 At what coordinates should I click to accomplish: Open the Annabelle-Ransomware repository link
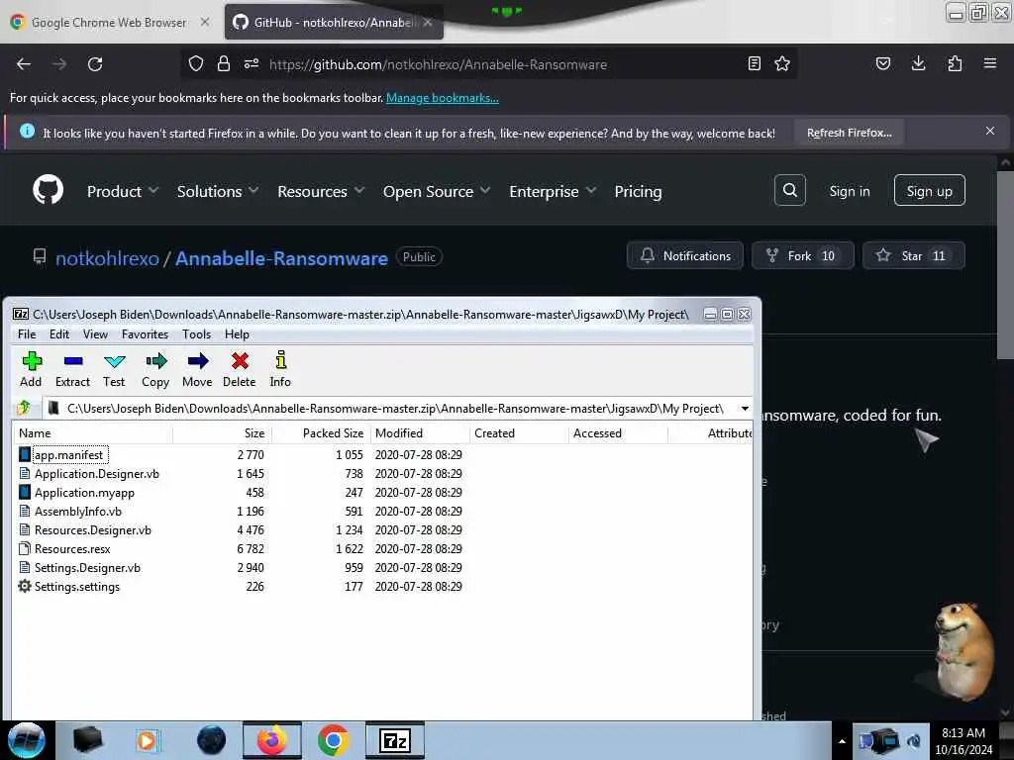281,258
